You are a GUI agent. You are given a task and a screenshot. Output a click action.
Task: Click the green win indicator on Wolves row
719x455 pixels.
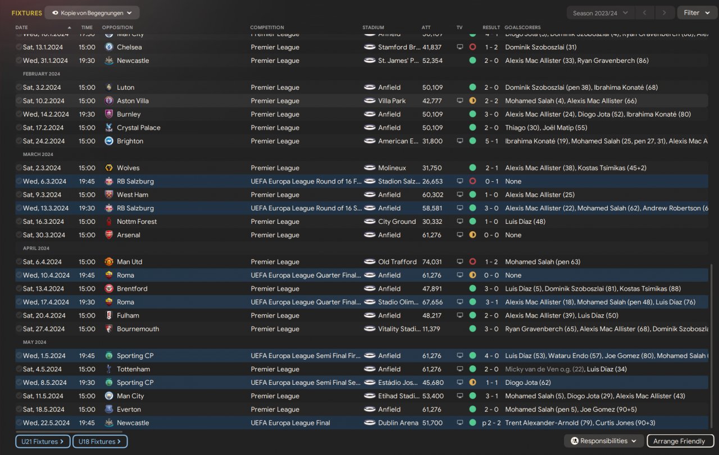tap(472, 168)
